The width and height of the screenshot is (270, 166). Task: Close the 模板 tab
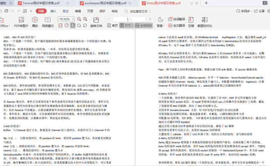point(11,3)
